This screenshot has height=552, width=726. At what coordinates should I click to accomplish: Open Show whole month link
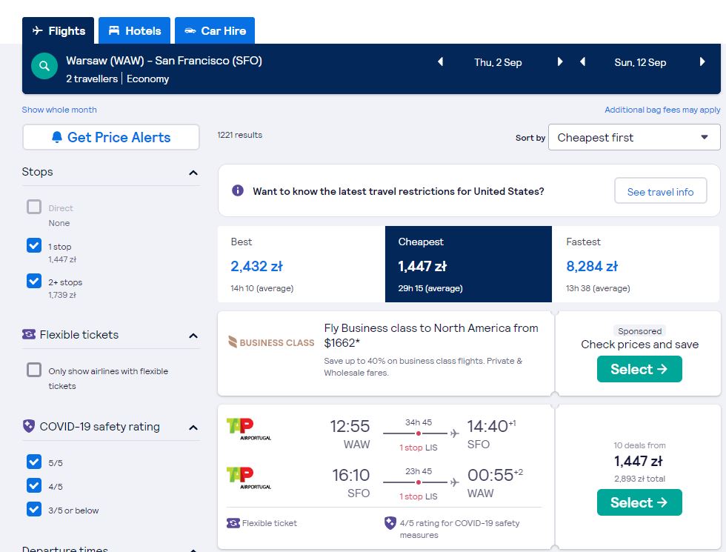pos(59,110)
